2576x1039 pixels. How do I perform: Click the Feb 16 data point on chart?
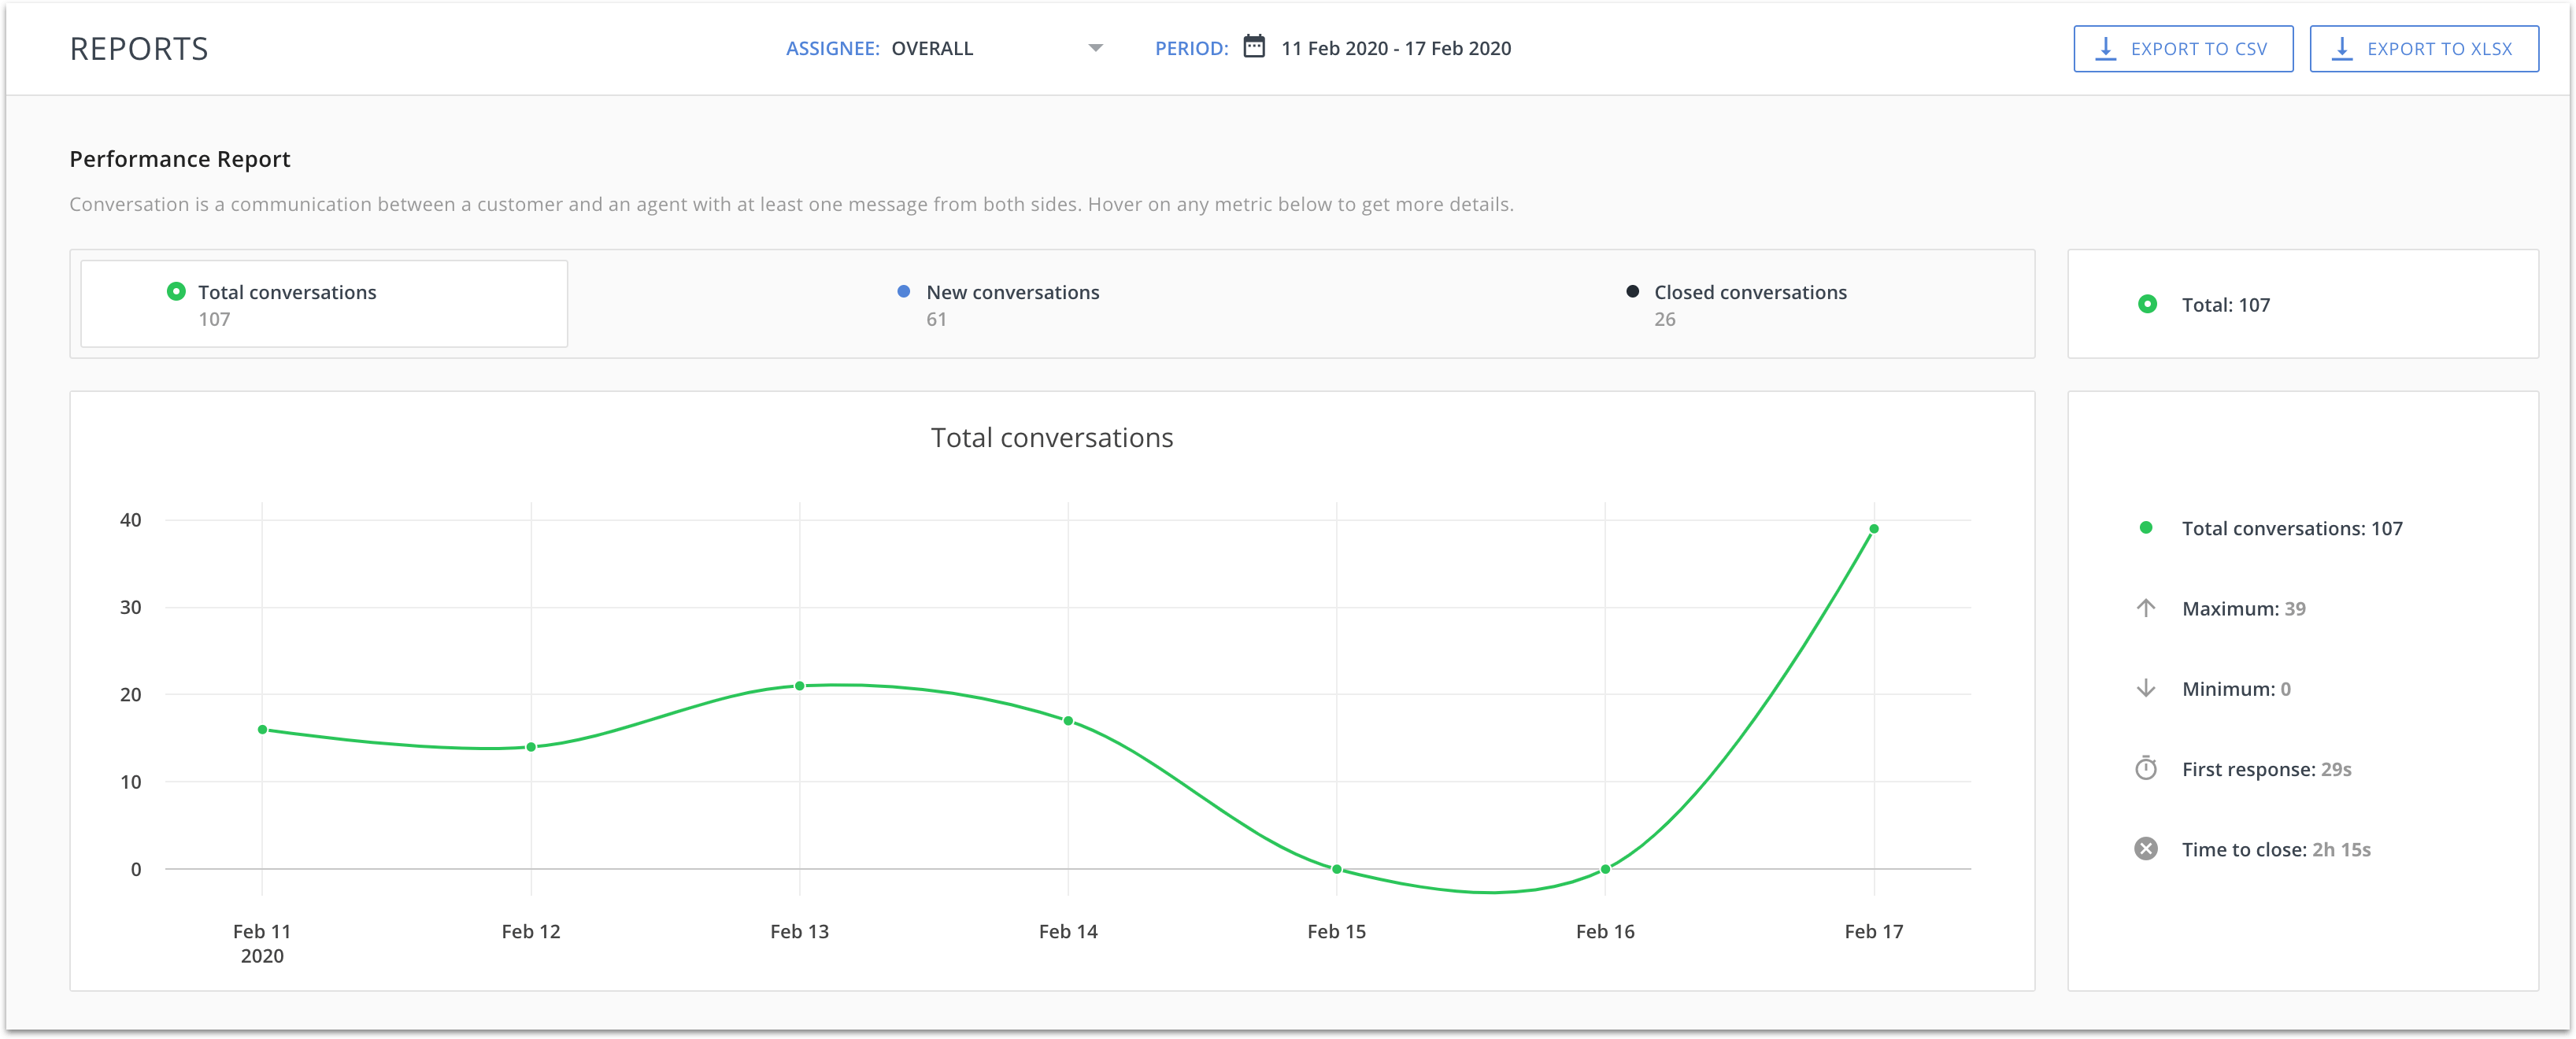click(x=1606, y=869)
